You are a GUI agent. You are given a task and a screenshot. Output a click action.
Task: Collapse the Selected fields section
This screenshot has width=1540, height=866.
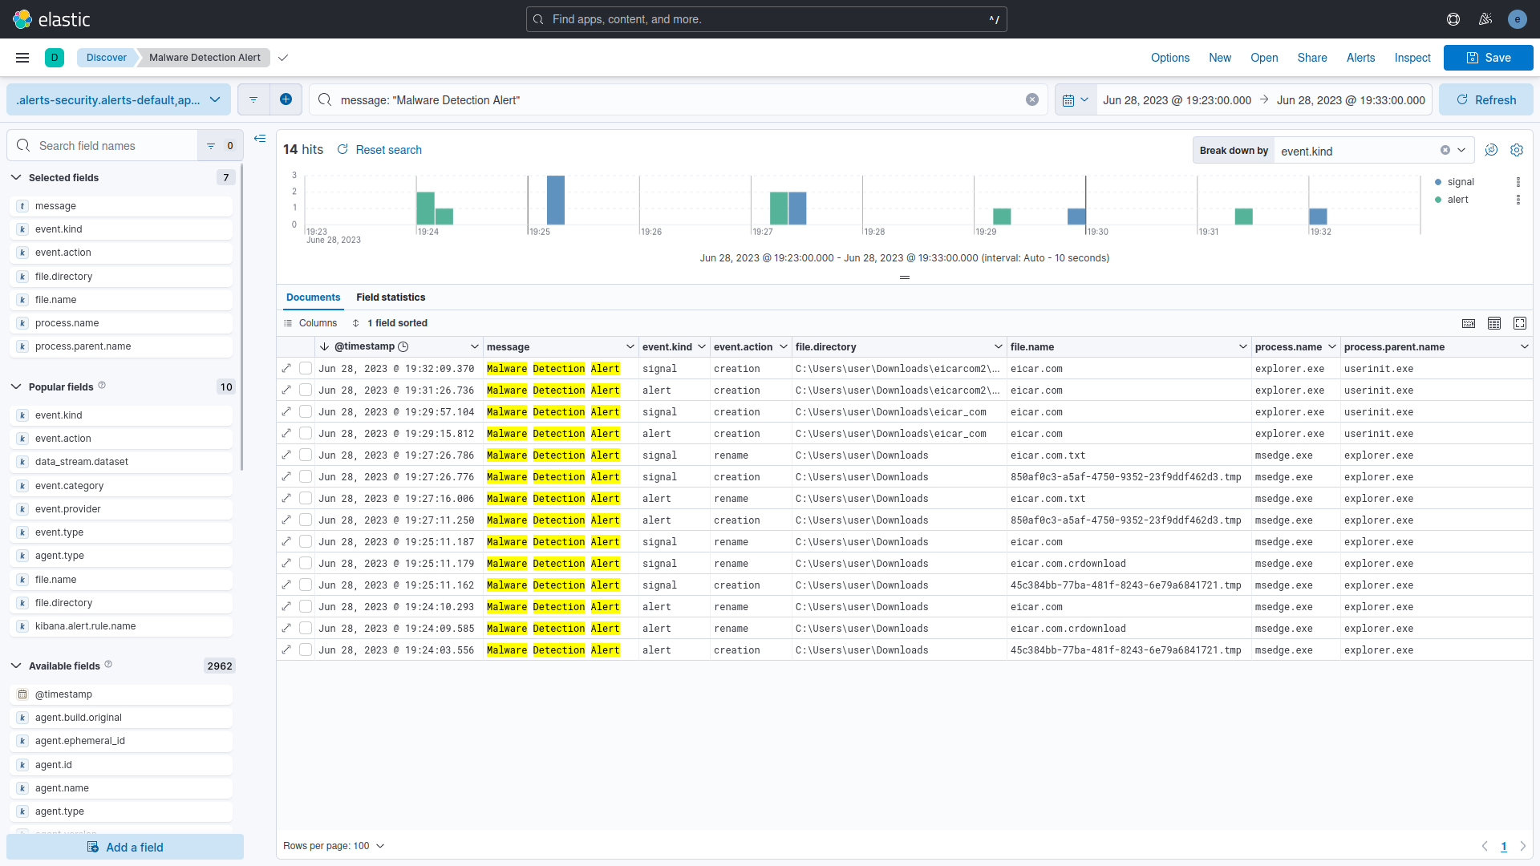tap(16, 178)
